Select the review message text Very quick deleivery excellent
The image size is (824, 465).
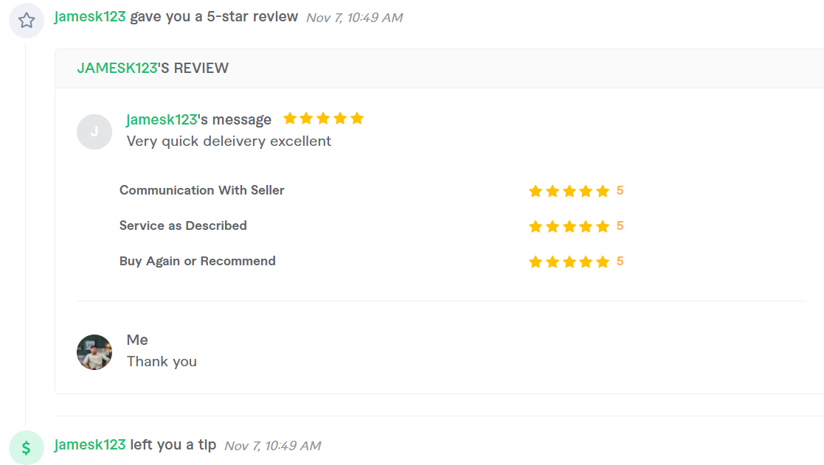[x=229, y=141]
